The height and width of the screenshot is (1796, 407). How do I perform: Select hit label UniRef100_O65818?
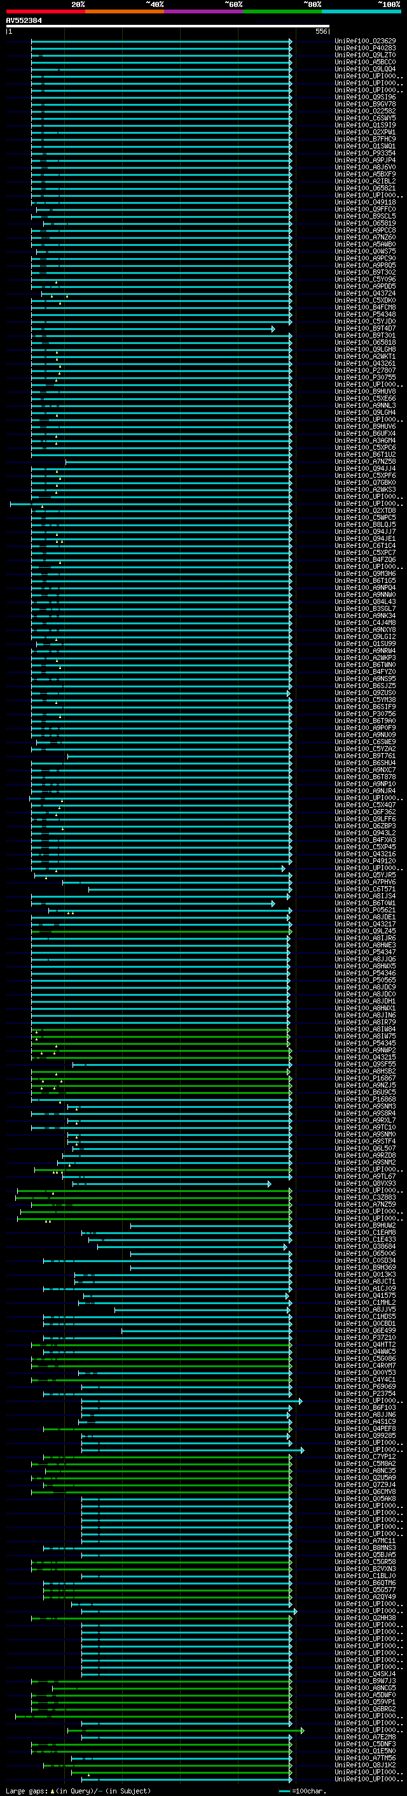click(x=365, y=342)
